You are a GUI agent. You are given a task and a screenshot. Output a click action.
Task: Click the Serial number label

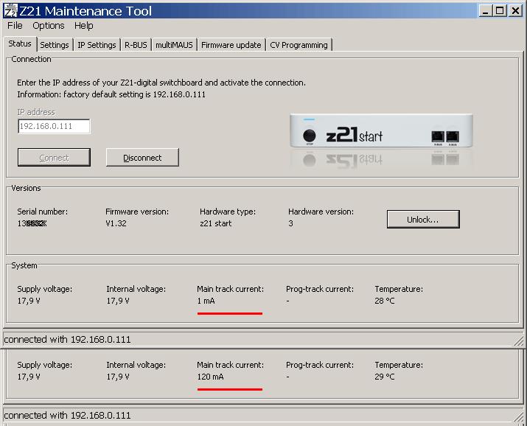coord(42,212)
